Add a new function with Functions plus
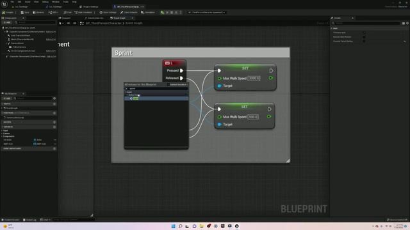 coord(54,113)
